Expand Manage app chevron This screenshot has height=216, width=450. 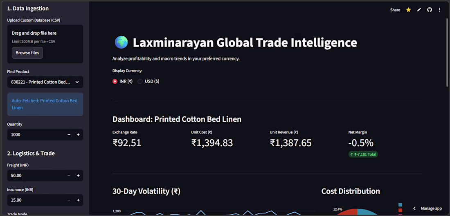pos(414,209)
